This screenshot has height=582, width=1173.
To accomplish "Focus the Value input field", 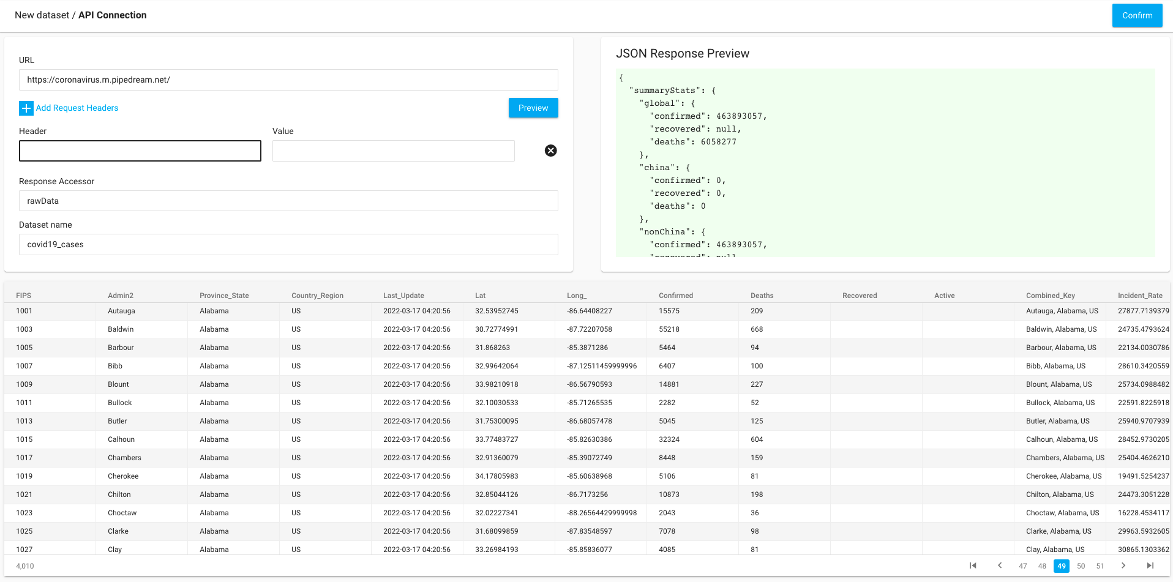I will pos(392,151).
